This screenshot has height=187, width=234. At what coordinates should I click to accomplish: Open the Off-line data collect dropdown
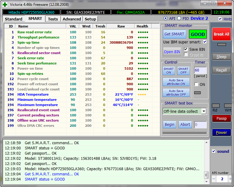[x=204, y=111]
